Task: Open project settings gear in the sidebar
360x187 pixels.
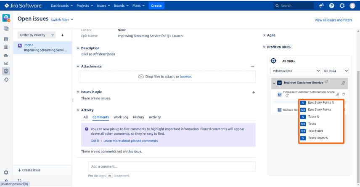Action: pos(6,172)
